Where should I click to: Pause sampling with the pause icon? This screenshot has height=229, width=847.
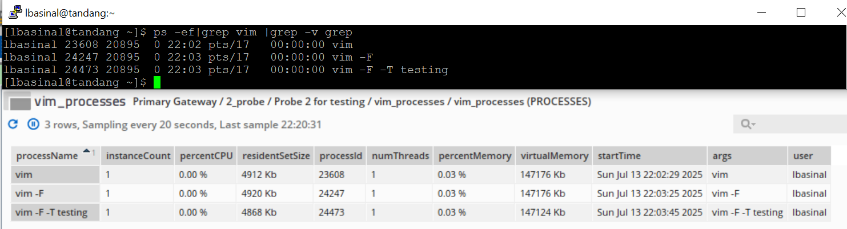pos(33,124)
